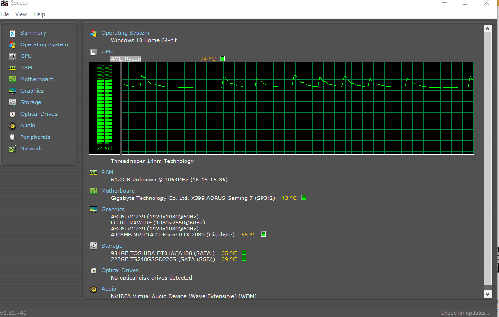
Task: Click the RAM heading link in summary
Action: [107, 172]
